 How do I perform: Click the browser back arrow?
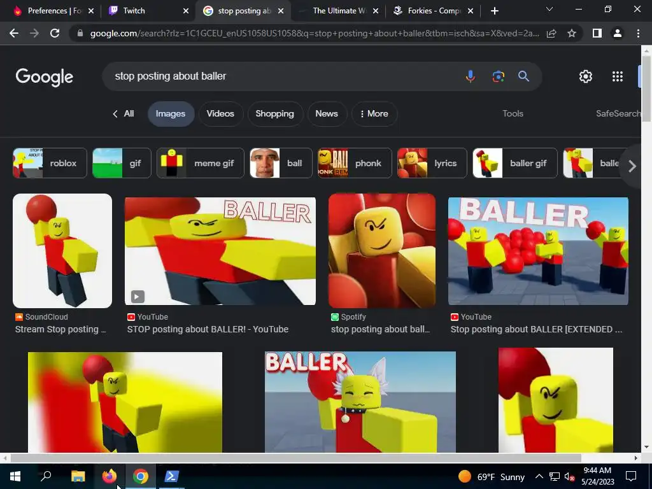tap(14, 33)
